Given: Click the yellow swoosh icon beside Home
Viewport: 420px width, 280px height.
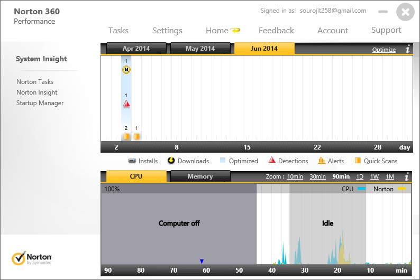Looking at the screenshot, I should coord(235,30).
